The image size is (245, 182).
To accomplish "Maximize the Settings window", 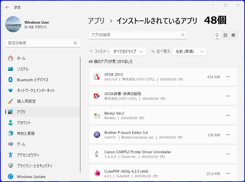I will coord(226,5).
